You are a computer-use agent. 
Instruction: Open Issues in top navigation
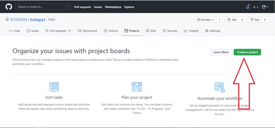pyautogui.click(x=98, y=7)
